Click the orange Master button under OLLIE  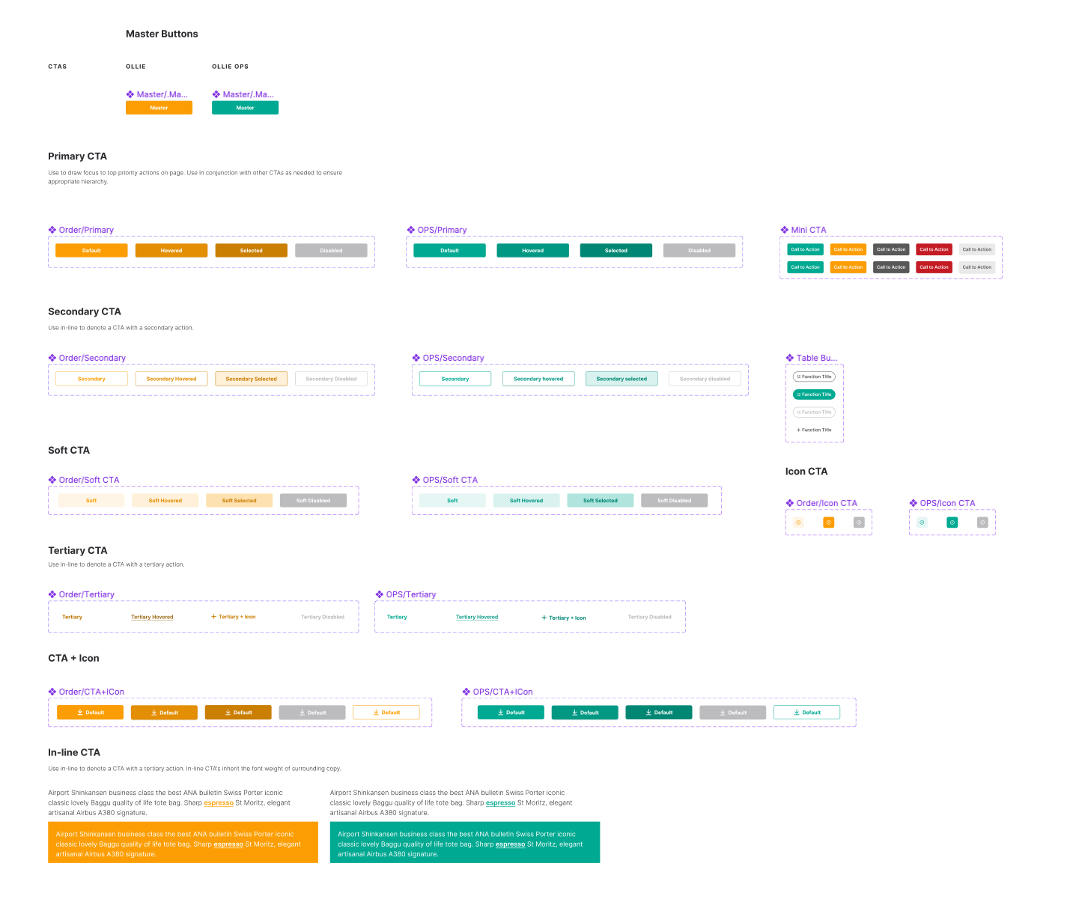(159, 108)
